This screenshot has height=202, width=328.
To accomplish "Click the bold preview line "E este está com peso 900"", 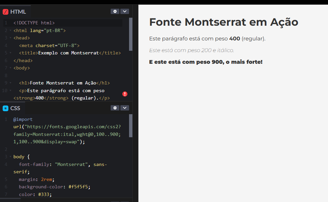I will click(186, 62).
